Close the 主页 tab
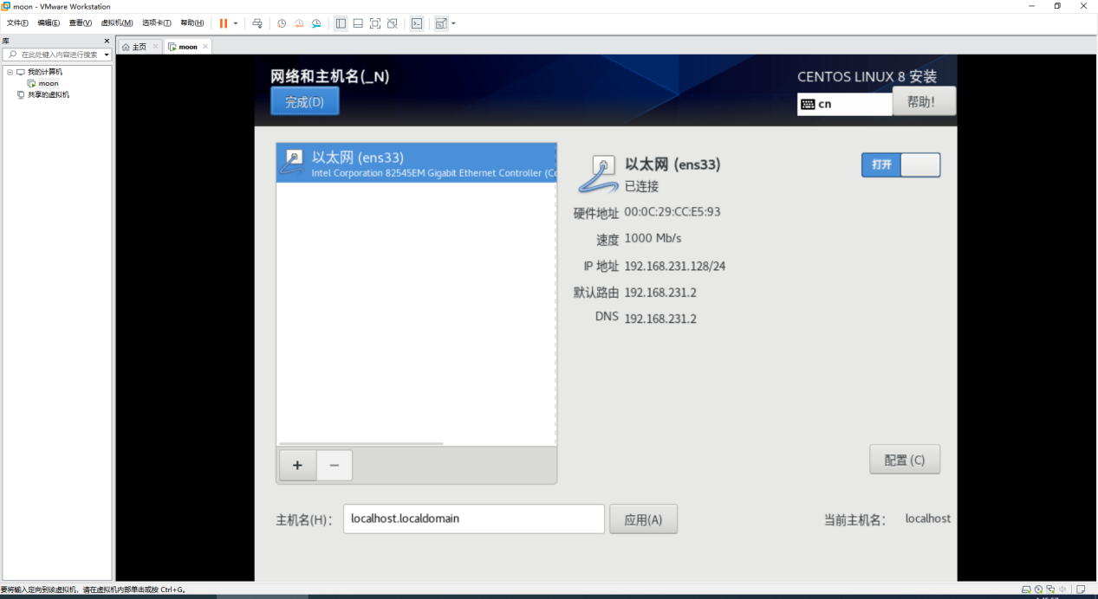This screenshot has height=599, width=1098. [x=155, y=47]
